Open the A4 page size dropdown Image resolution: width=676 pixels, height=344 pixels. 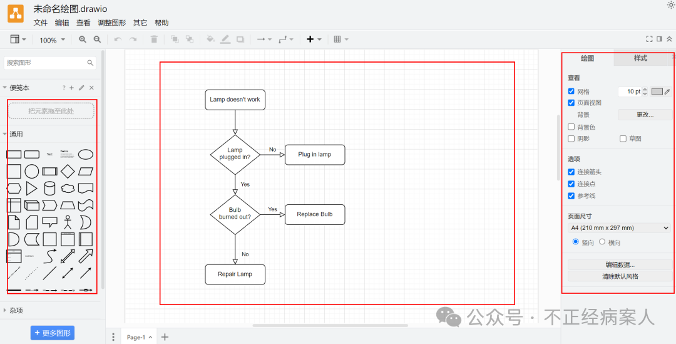[x=618, y=228]
